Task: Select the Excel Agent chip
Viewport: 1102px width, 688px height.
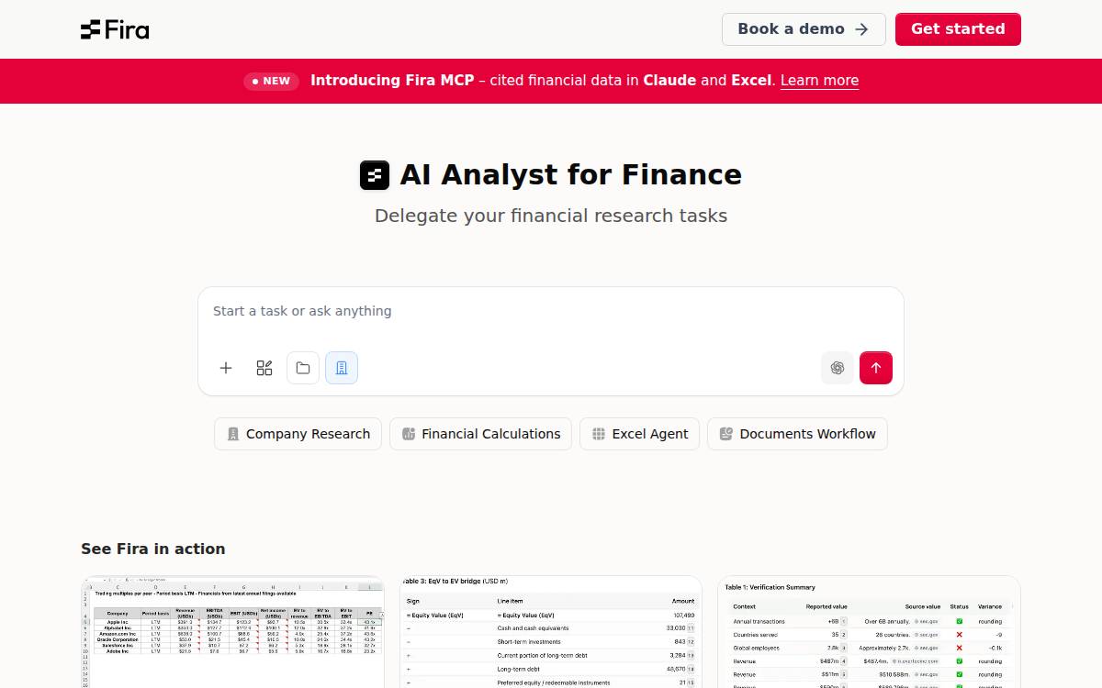Action: tap(640, 434)
